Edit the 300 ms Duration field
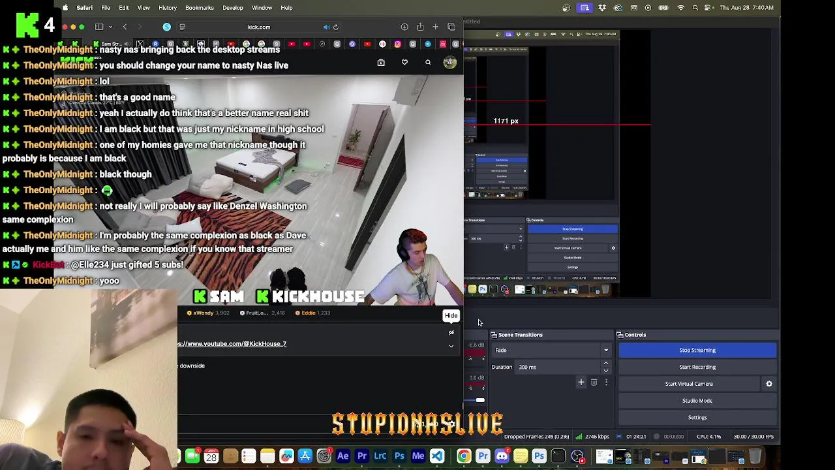 [558, 367]
